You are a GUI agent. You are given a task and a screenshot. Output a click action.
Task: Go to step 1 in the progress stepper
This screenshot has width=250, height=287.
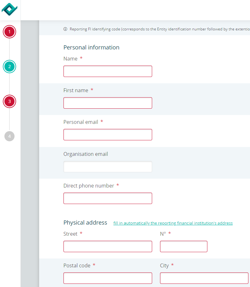(9, 32)
